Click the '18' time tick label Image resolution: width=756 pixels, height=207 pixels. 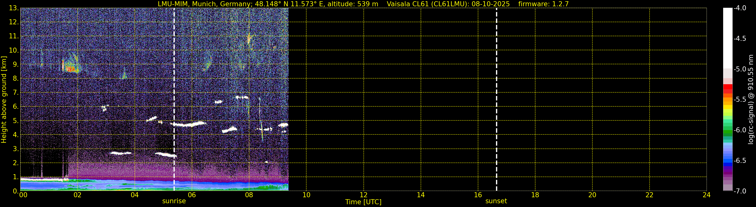point(535,195)
